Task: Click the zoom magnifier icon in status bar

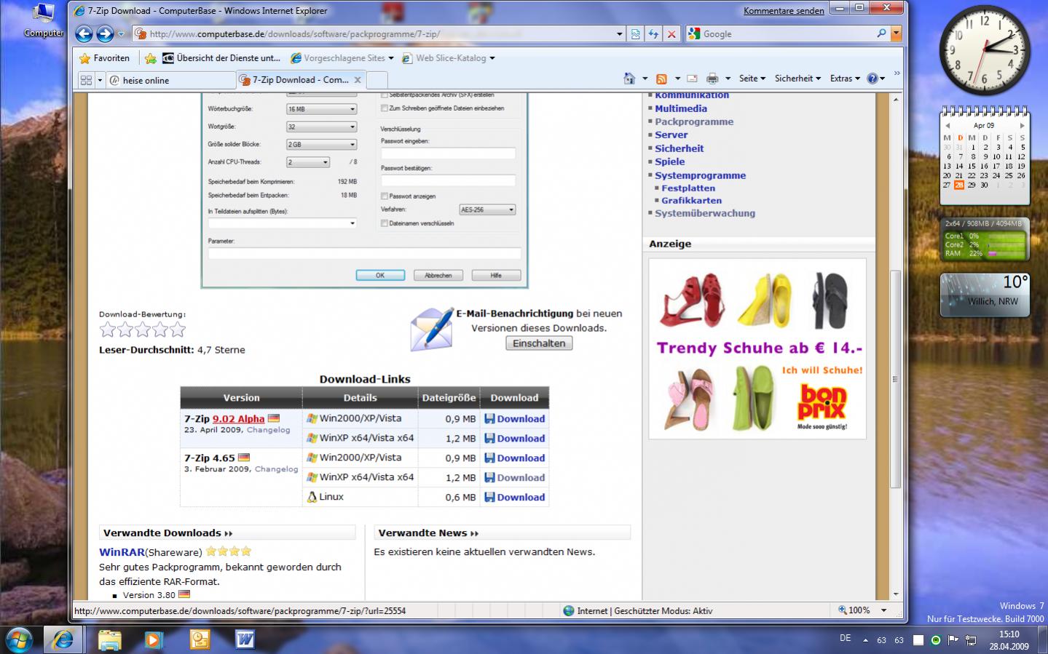Action: 843,610
